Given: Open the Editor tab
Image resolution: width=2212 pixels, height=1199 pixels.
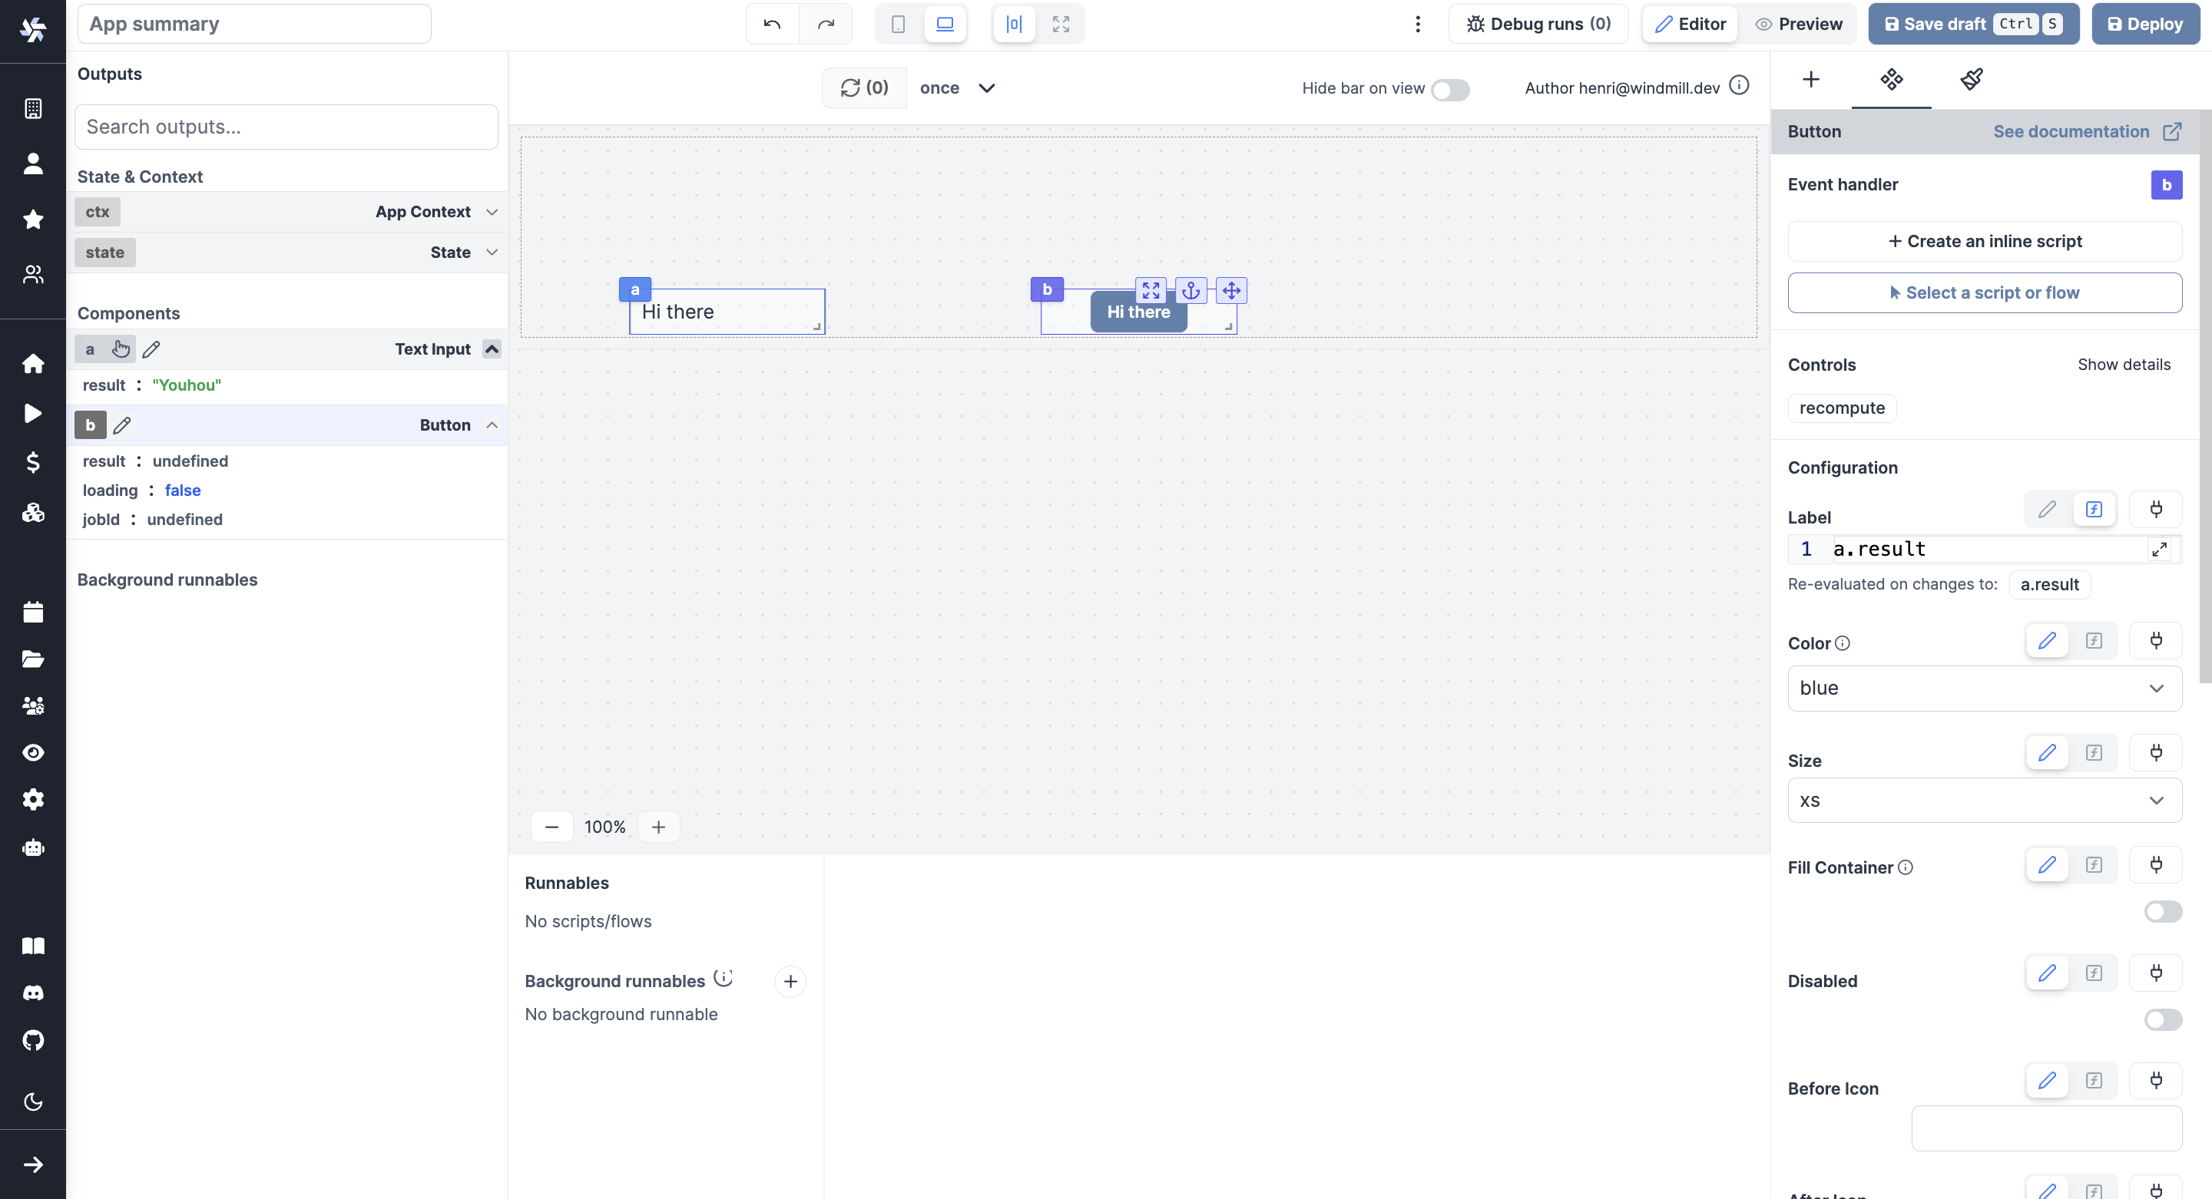Looking at the screenshot, I should tap(1689, 24).
